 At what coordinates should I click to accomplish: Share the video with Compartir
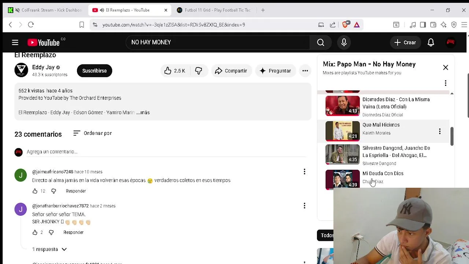tap(231, 71)
